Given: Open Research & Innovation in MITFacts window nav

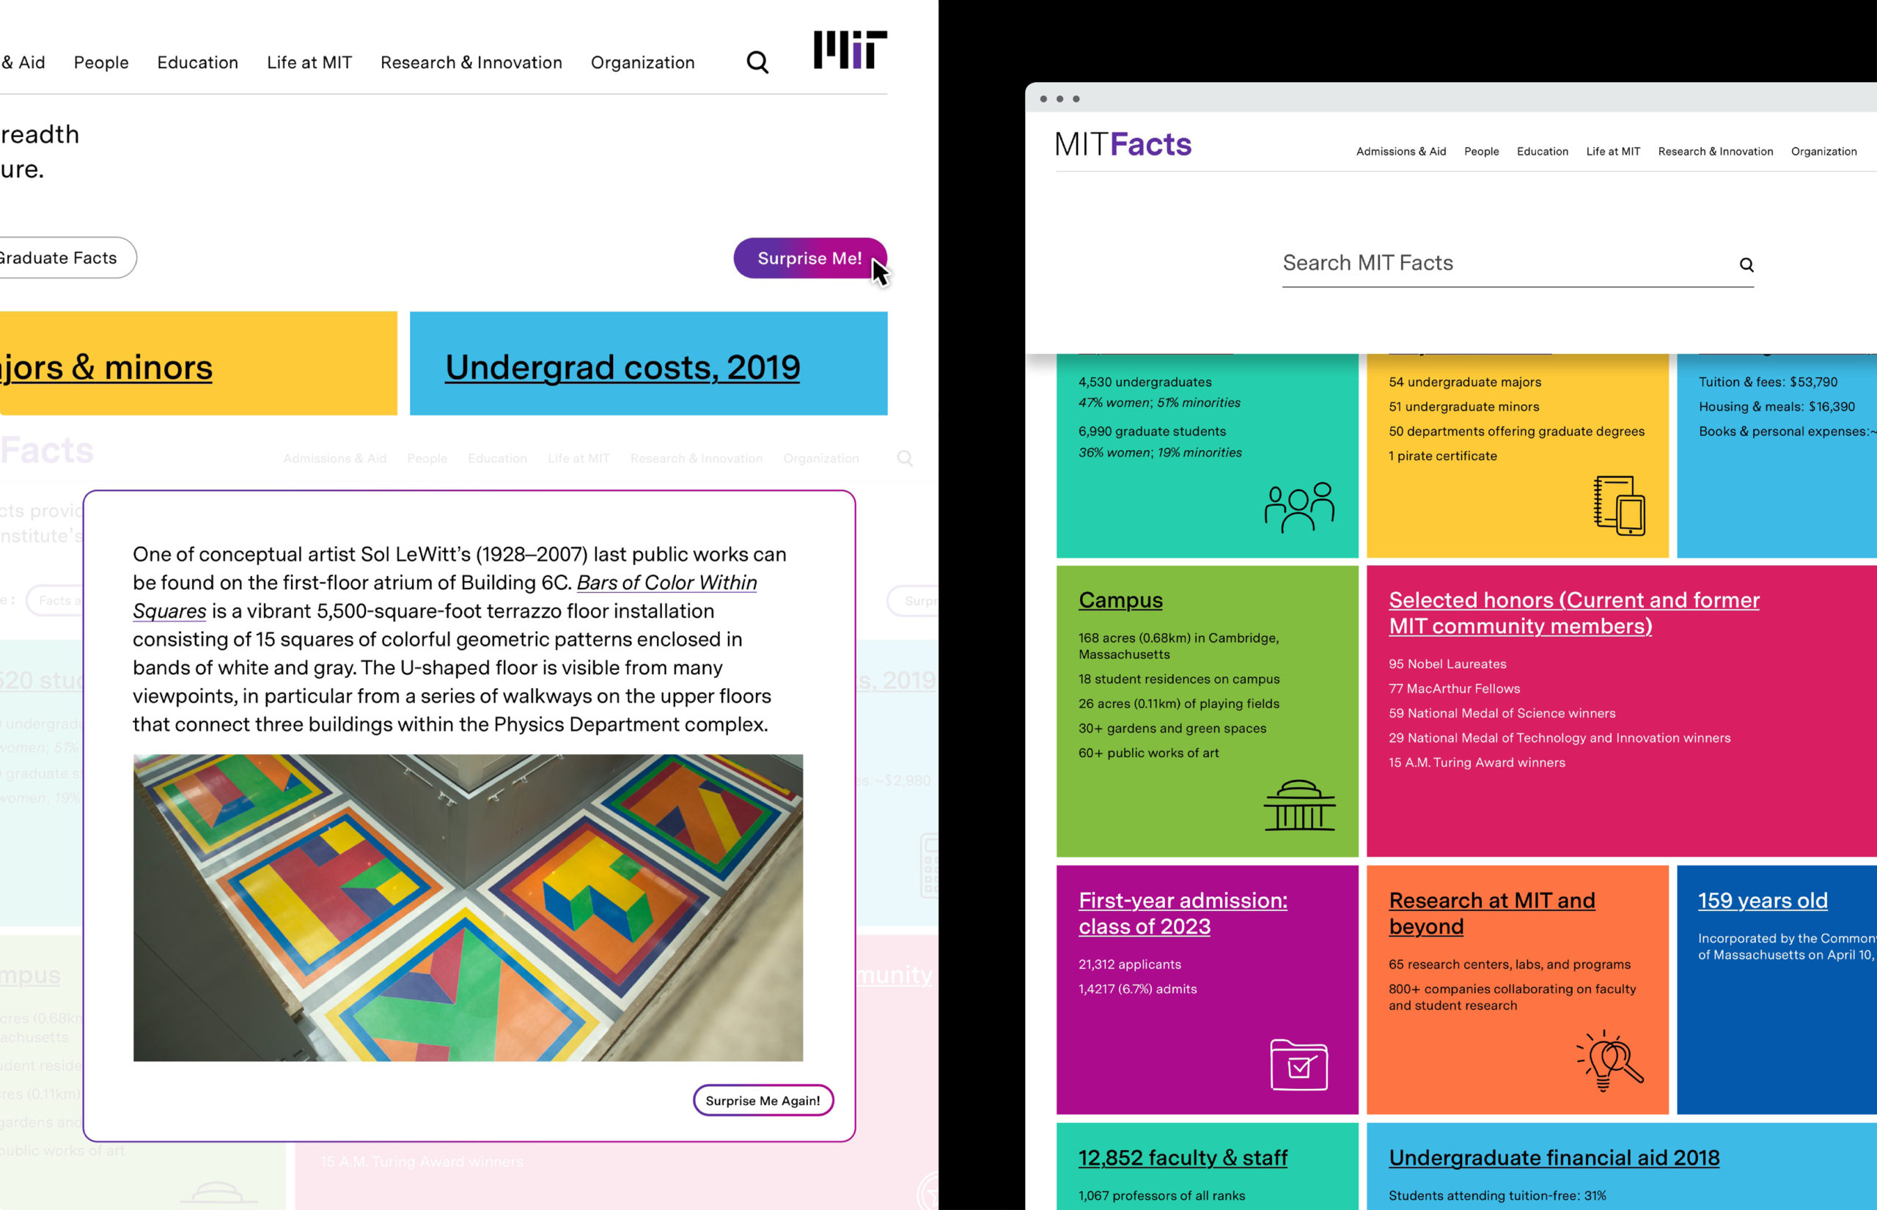Looking at the screenshot, I should tap(1715, 152).
